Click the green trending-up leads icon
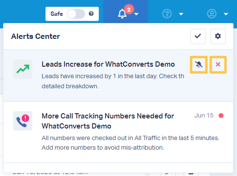This screenshot has height=176, width=237. click(23, 69)
